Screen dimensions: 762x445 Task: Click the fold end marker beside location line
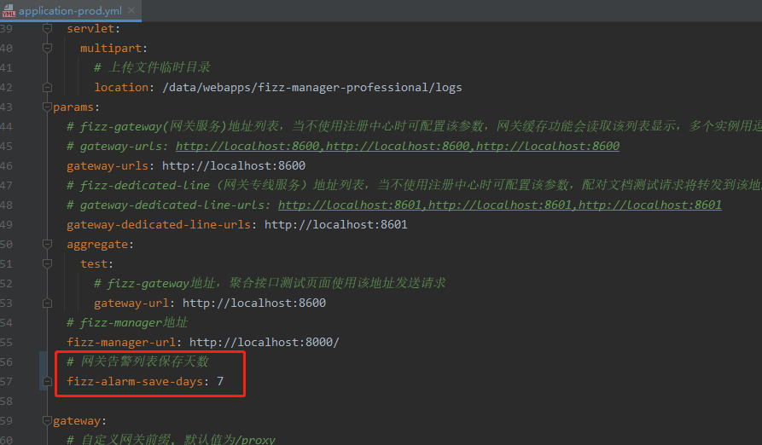pos(47,87)
